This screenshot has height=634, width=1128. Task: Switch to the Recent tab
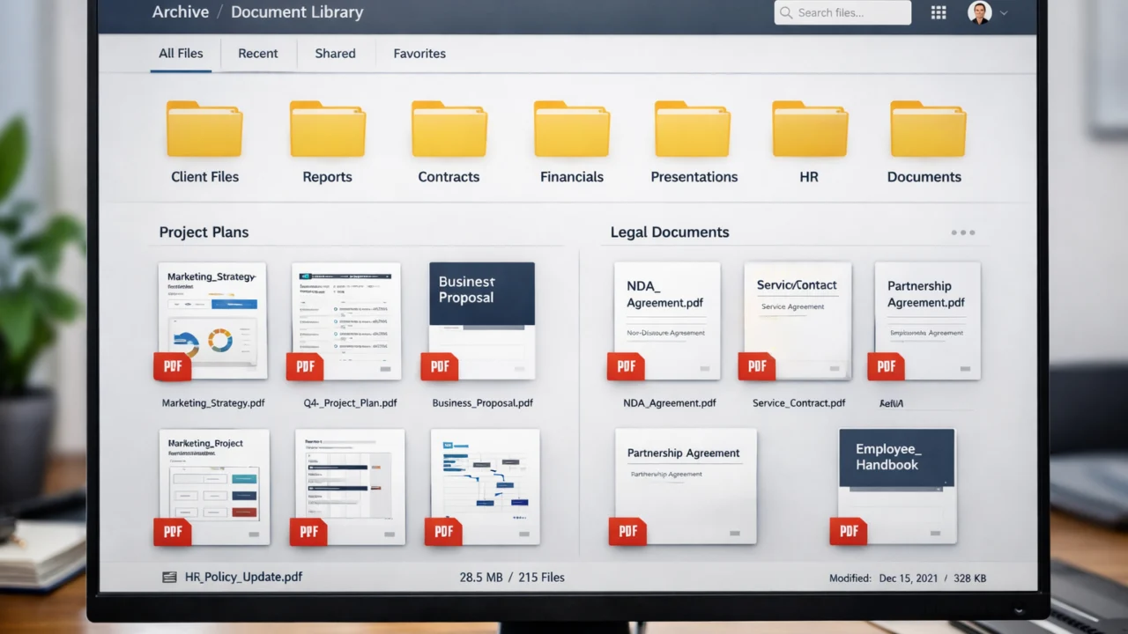point(257,54)
